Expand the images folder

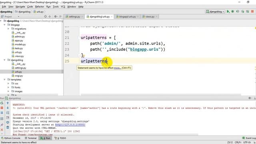click(x=8, y=92)
